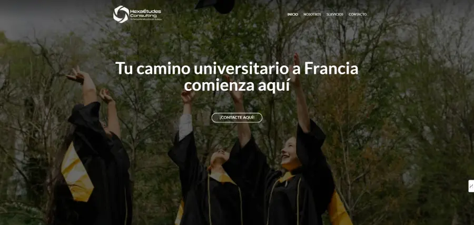Viewport: 474px width, 225px height.
Task: Click the thrown graduation cap at top
Action: coord(215,6)
